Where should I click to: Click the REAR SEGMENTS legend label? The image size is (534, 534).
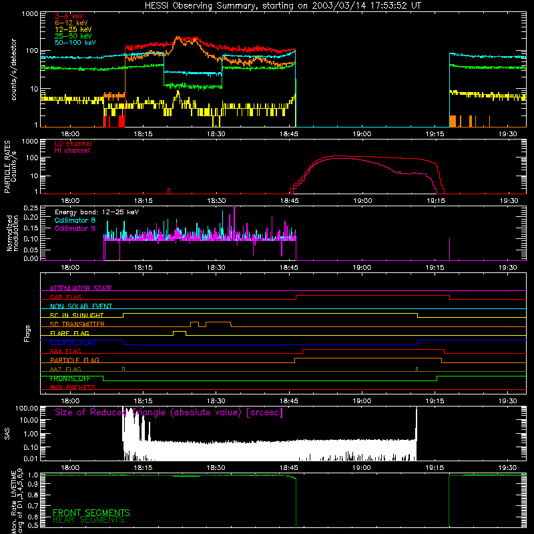coord(88,520)
